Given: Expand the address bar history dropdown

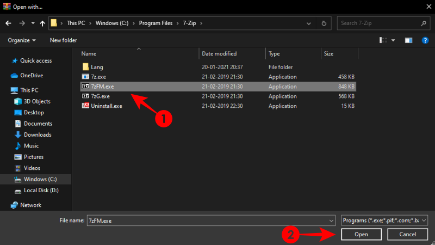Looking at the screenshot, I should point(310,23).
